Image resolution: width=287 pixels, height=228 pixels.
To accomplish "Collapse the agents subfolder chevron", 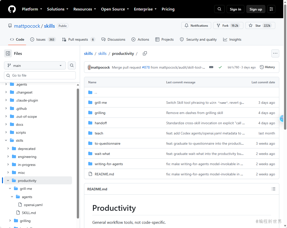I will [12, 197].
